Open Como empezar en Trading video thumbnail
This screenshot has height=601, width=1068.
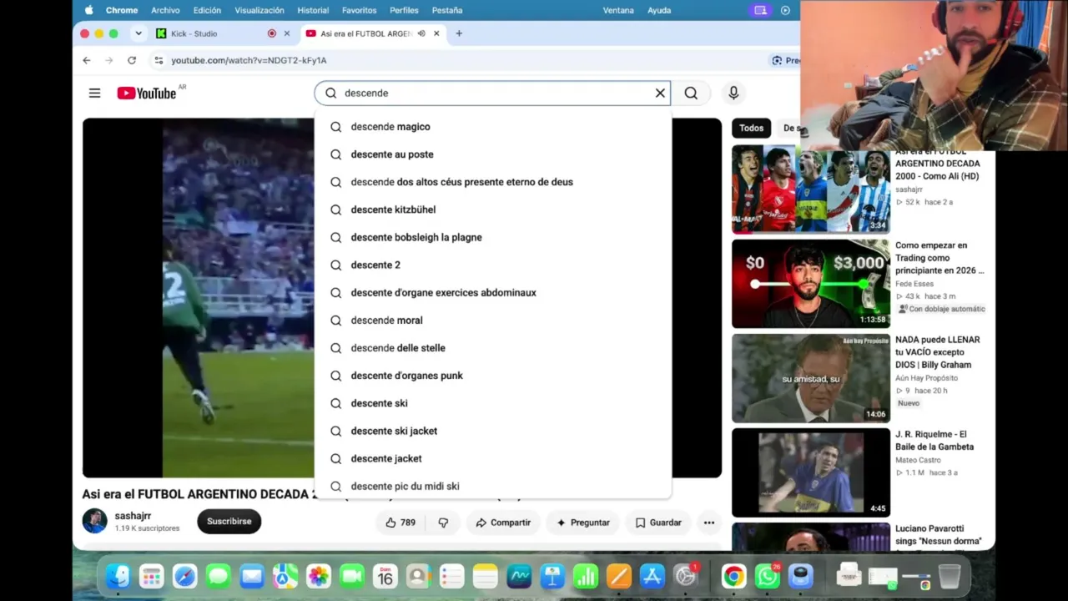click(811, 284)
